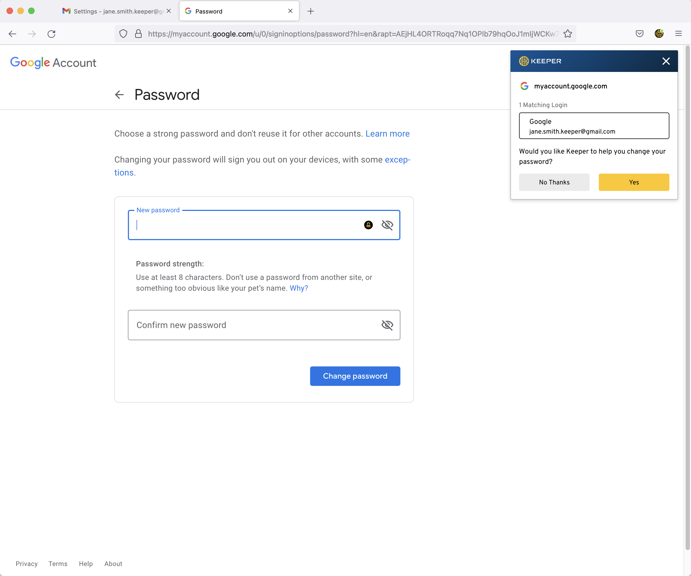Click the Change password button
691x576 pixels.
click(x=355, y=376)
